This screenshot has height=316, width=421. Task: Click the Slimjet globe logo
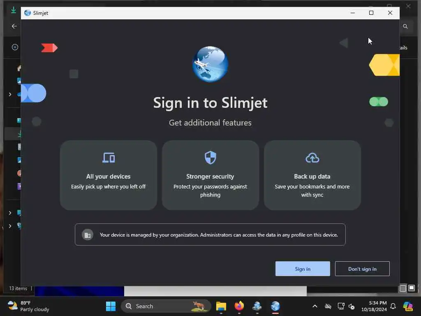coord(210,64)
